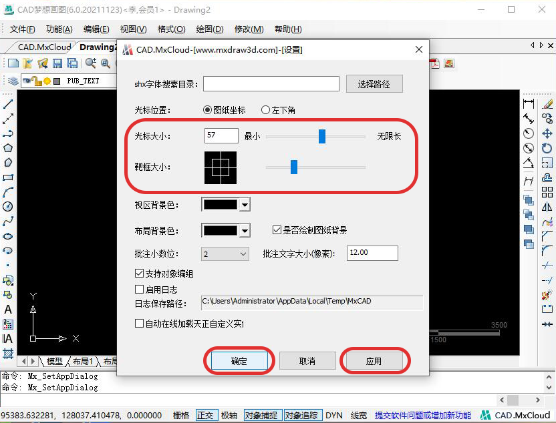Toggle DYN in status bar
The image size is (556, 423).
click(x=334, y=415)
